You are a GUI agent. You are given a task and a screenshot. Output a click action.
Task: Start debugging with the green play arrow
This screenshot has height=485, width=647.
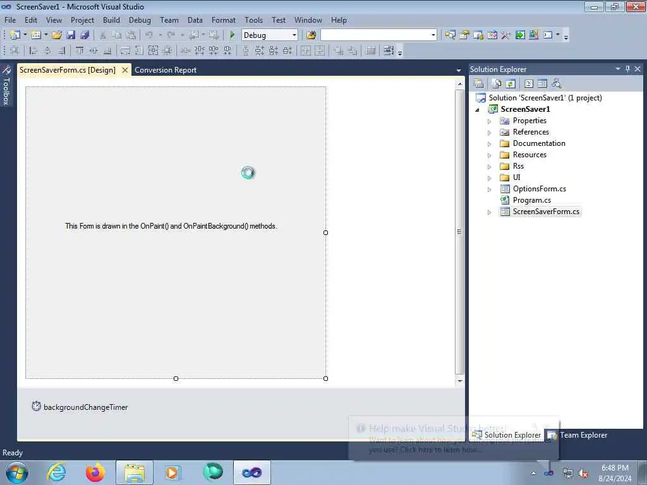233,35
